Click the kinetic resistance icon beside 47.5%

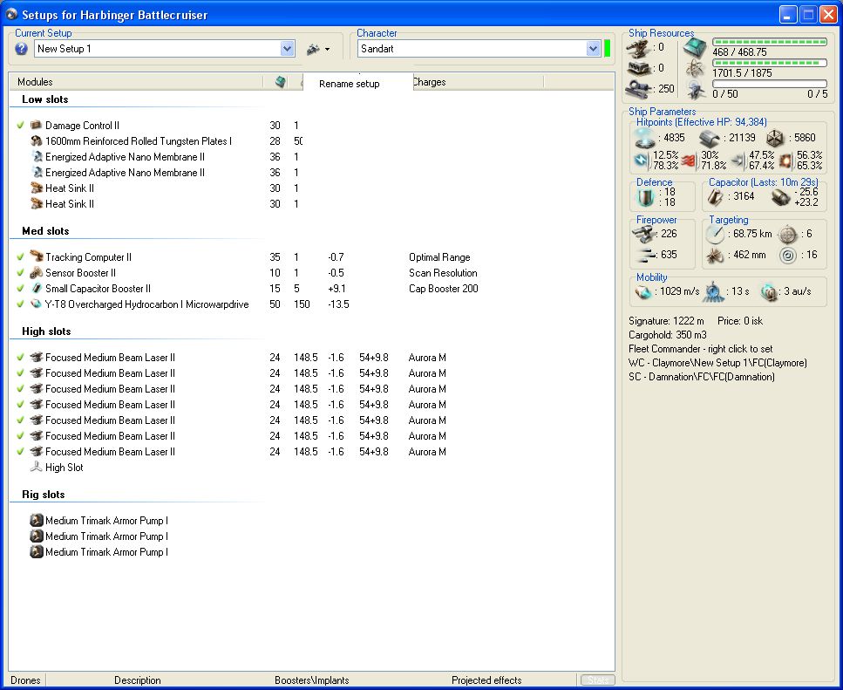point(739,161)
